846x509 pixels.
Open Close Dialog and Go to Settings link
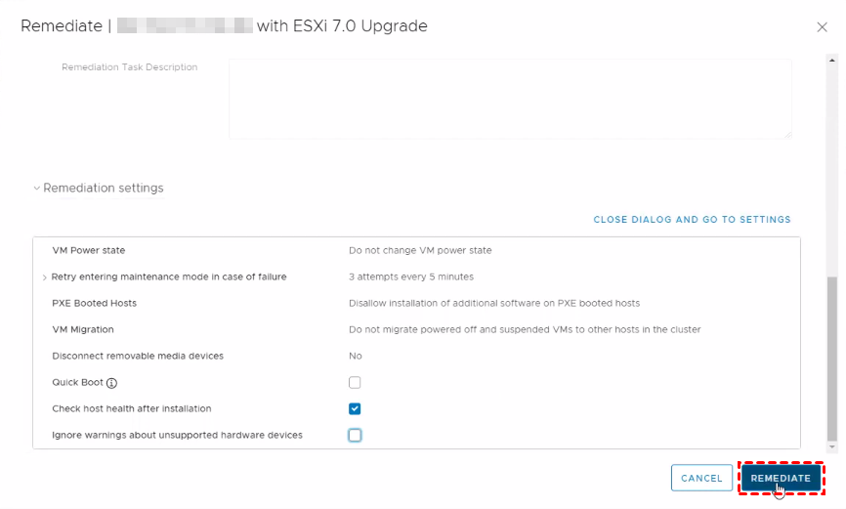692,220
